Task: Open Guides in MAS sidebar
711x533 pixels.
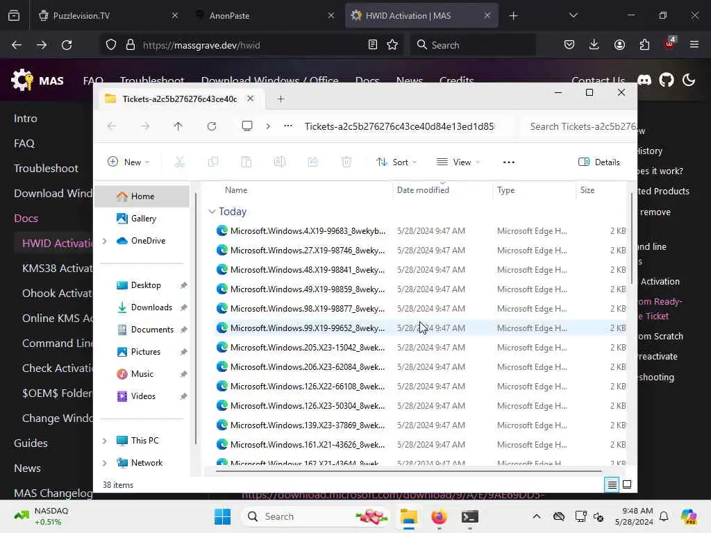Action: pyautogui.click(x=31, y=443)
